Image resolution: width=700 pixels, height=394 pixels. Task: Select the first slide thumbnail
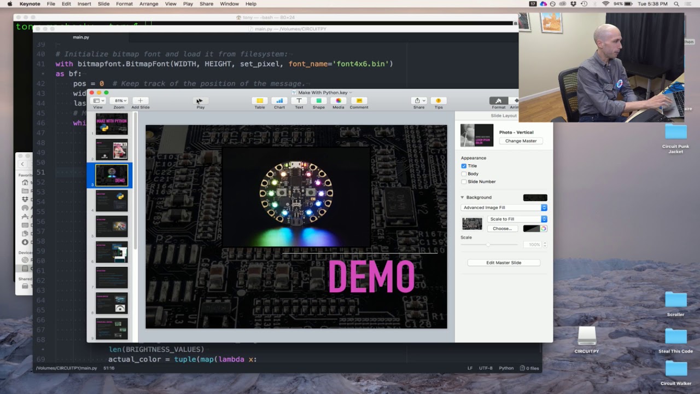112,125
